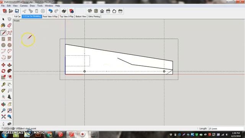
Task: Click the Redo arrow icon
Action: 56,11
